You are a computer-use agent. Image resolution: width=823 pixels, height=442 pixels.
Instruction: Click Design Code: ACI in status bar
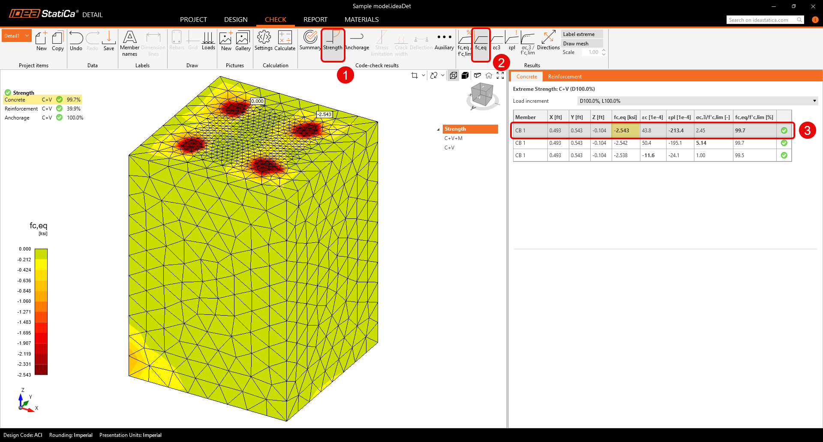(23, 435)
